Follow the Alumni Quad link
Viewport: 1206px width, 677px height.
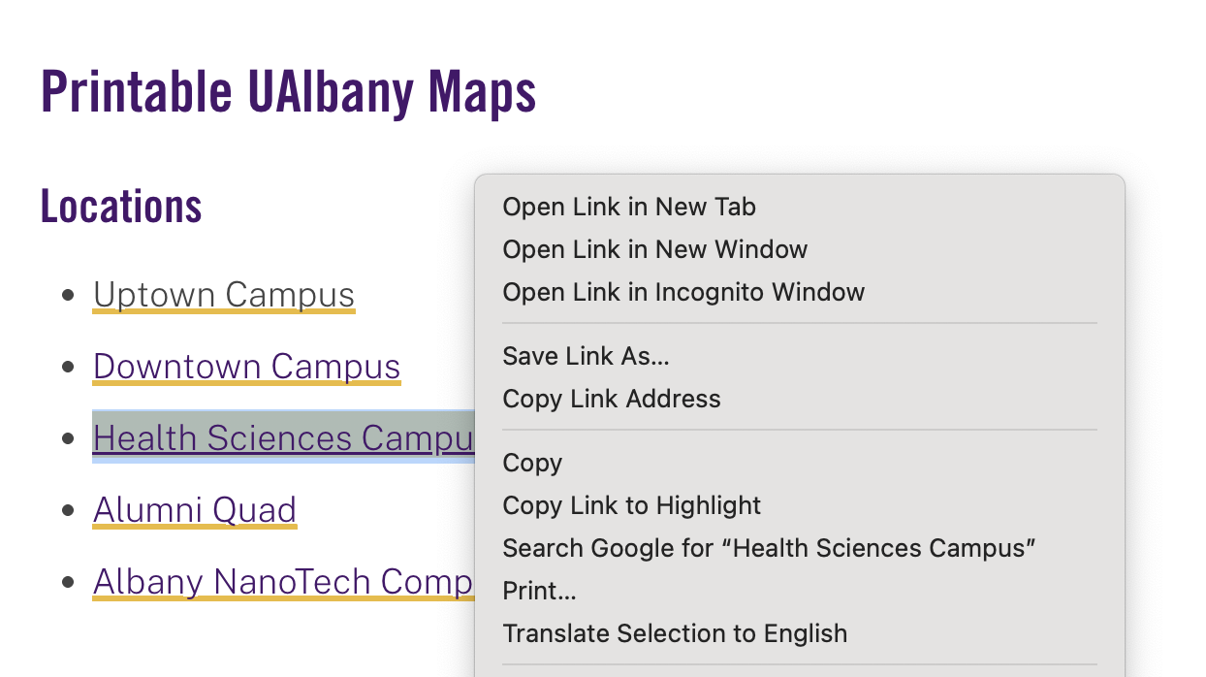point(194,509)
